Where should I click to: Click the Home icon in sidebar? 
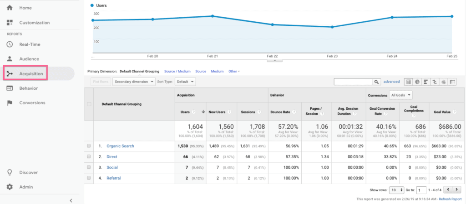[x=10, y=8]
